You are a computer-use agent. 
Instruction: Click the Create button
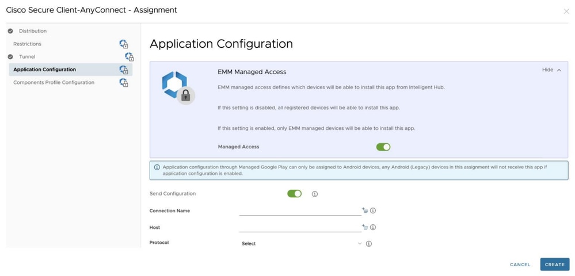pyautogui.click(x=554, y=264)
